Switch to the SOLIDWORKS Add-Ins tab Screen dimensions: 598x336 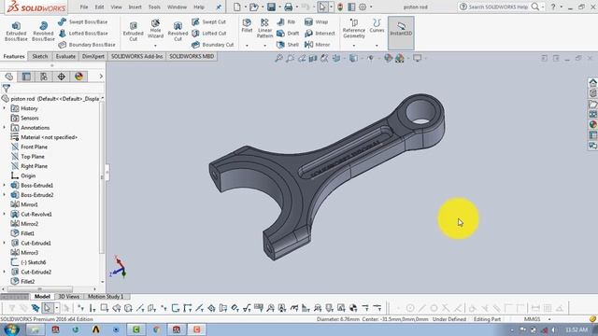137,56
